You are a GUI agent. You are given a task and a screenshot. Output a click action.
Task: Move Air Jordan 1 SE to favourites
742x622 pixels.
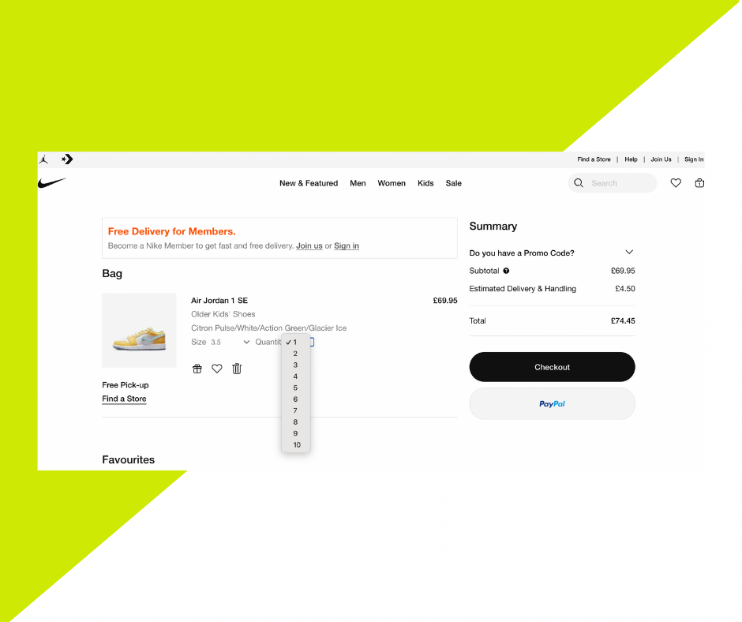[217, 369]
